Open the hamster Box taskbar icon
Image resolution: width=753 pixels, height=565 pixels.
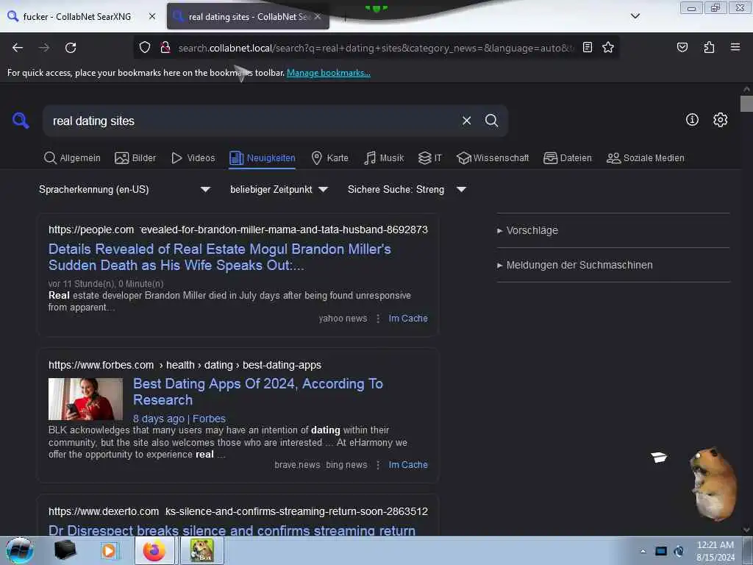tap(202, 550)
